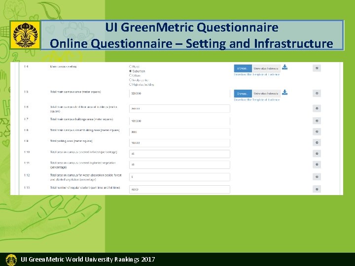
Task: Open the help icon for row 1.6
Action: point(317,108)
